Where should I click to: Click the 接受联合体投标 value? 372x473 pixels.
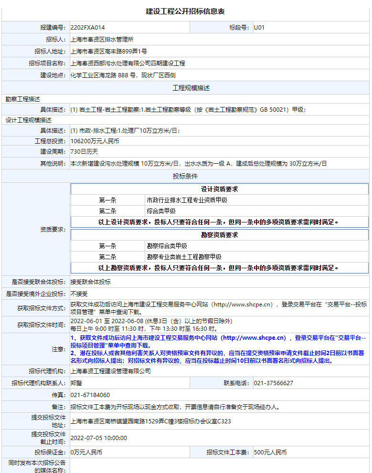pos(90,282)
